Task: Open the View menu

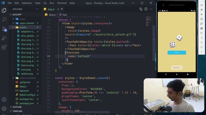Action: coord(38,3)
